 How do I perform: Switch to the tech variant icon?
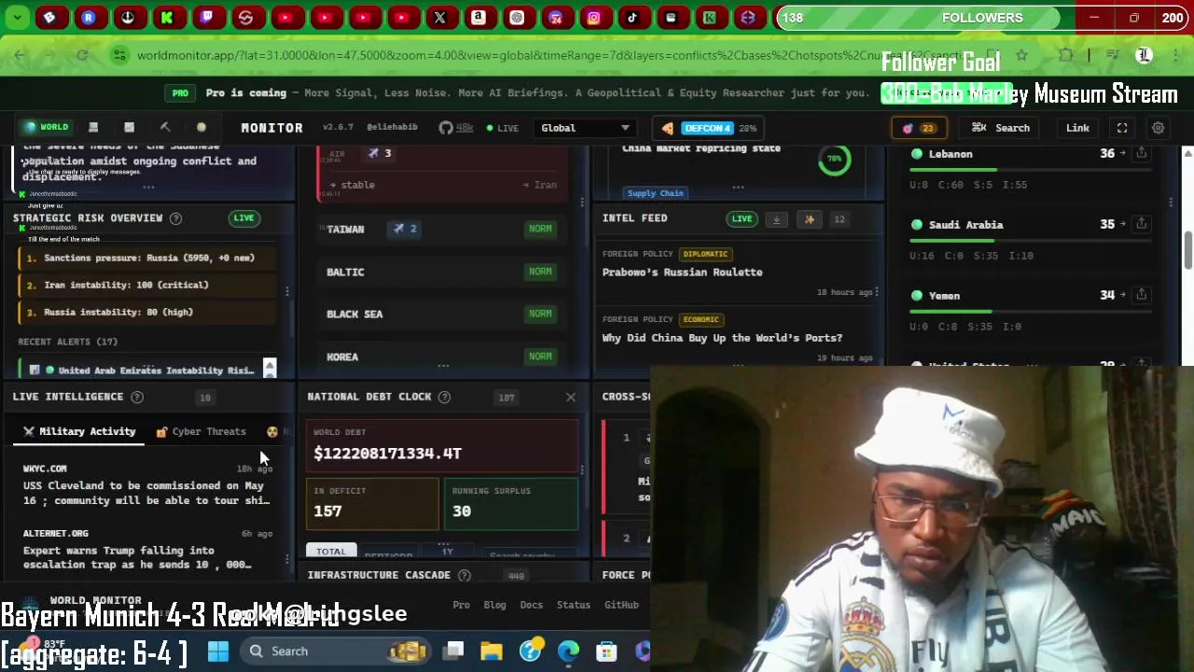click(x=93, y=127)
